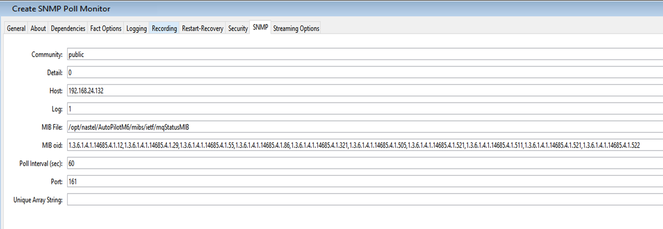
Task: Click the Port field showing 161
Action: (x=365, y=182)
